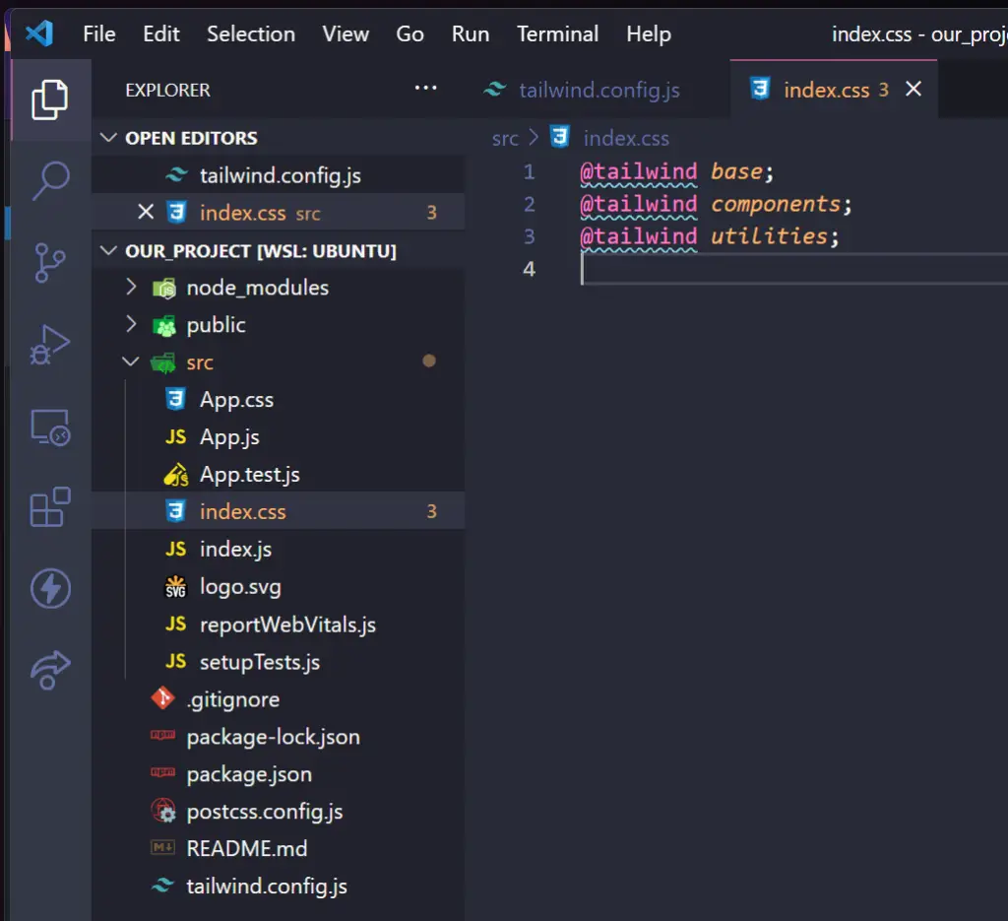This screenshot has height=921, width=1008.
Task: Click the CSS icon in breadcrumb
Action: (x=560, y=137)
